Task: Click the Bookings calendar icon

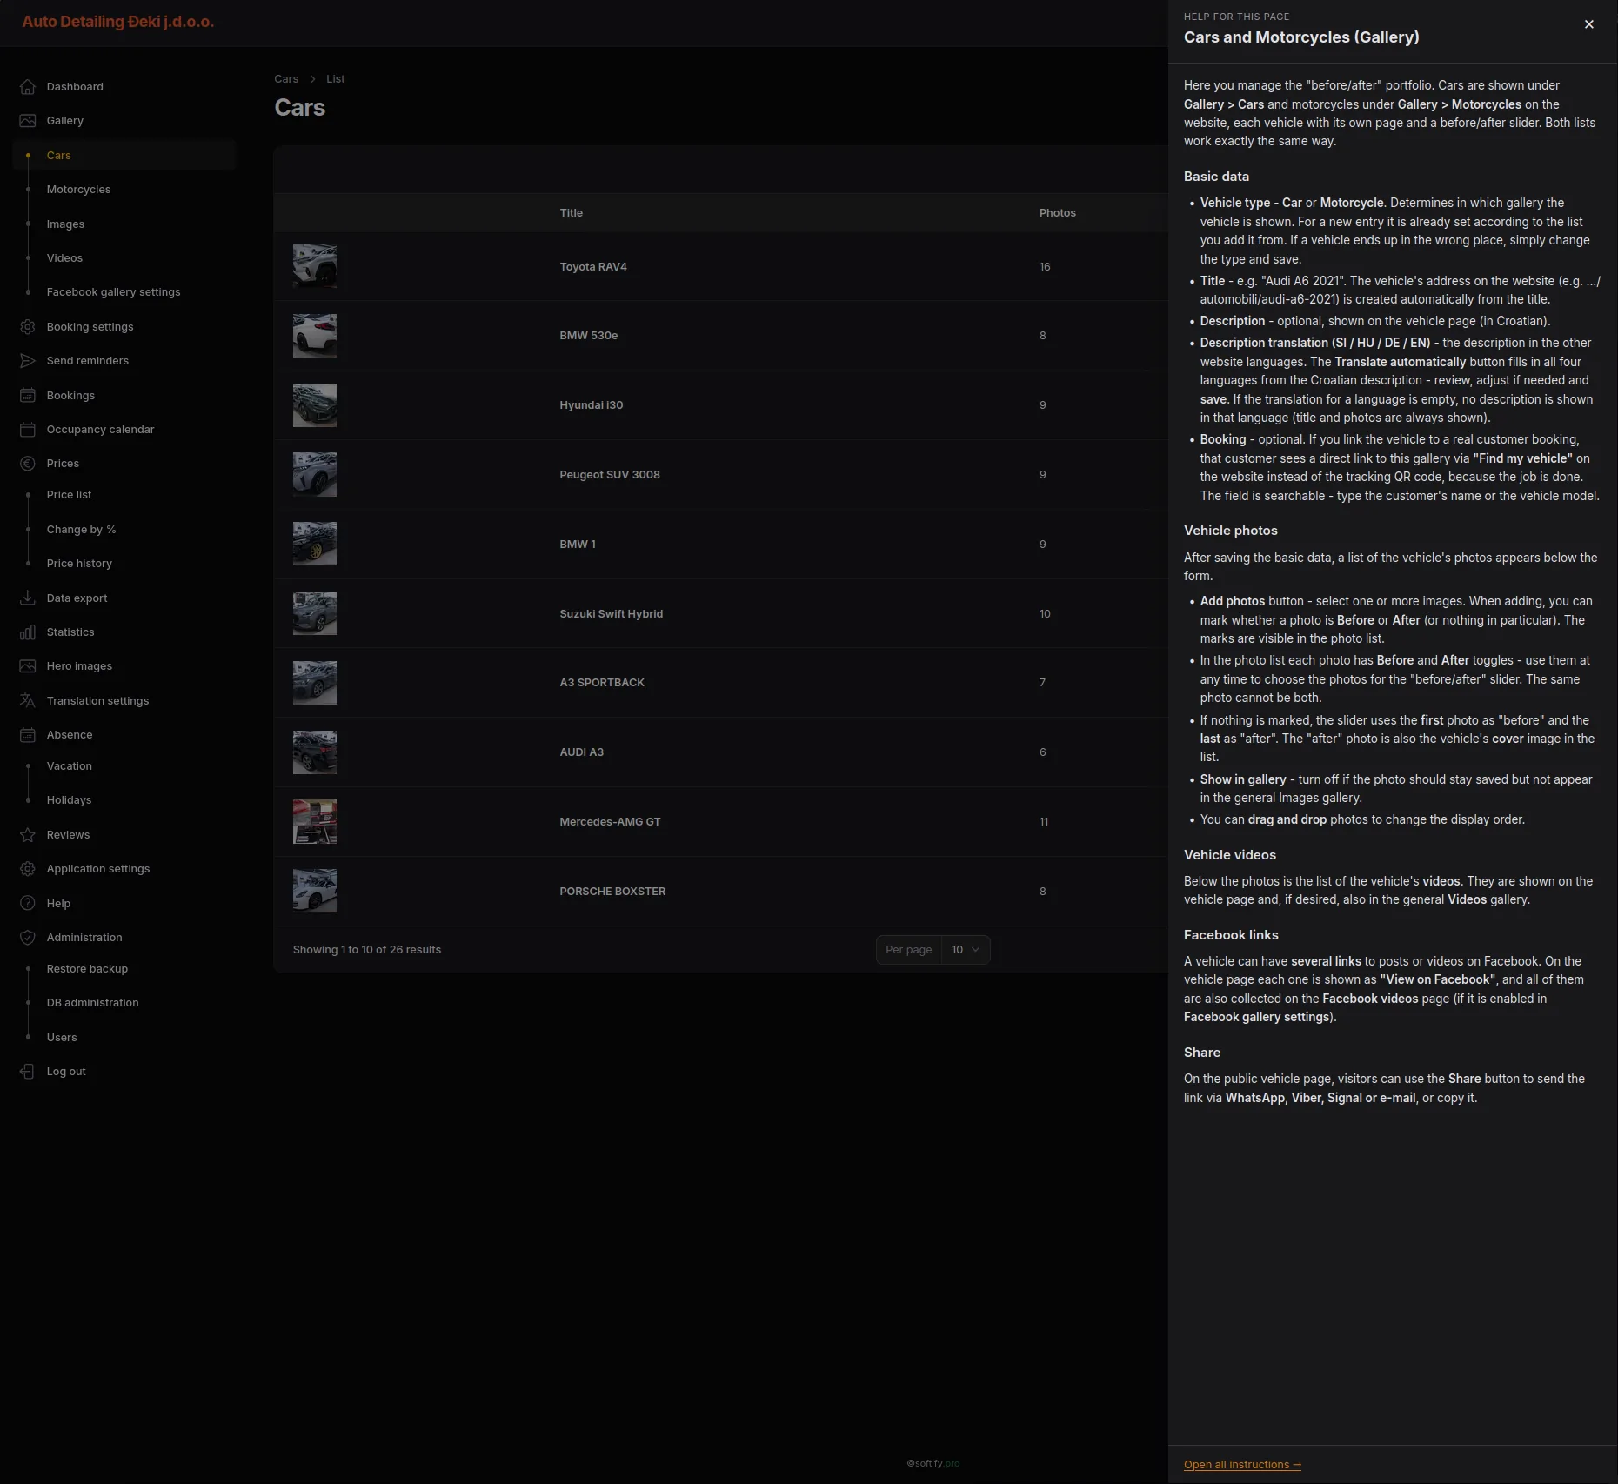Action: 28,396
